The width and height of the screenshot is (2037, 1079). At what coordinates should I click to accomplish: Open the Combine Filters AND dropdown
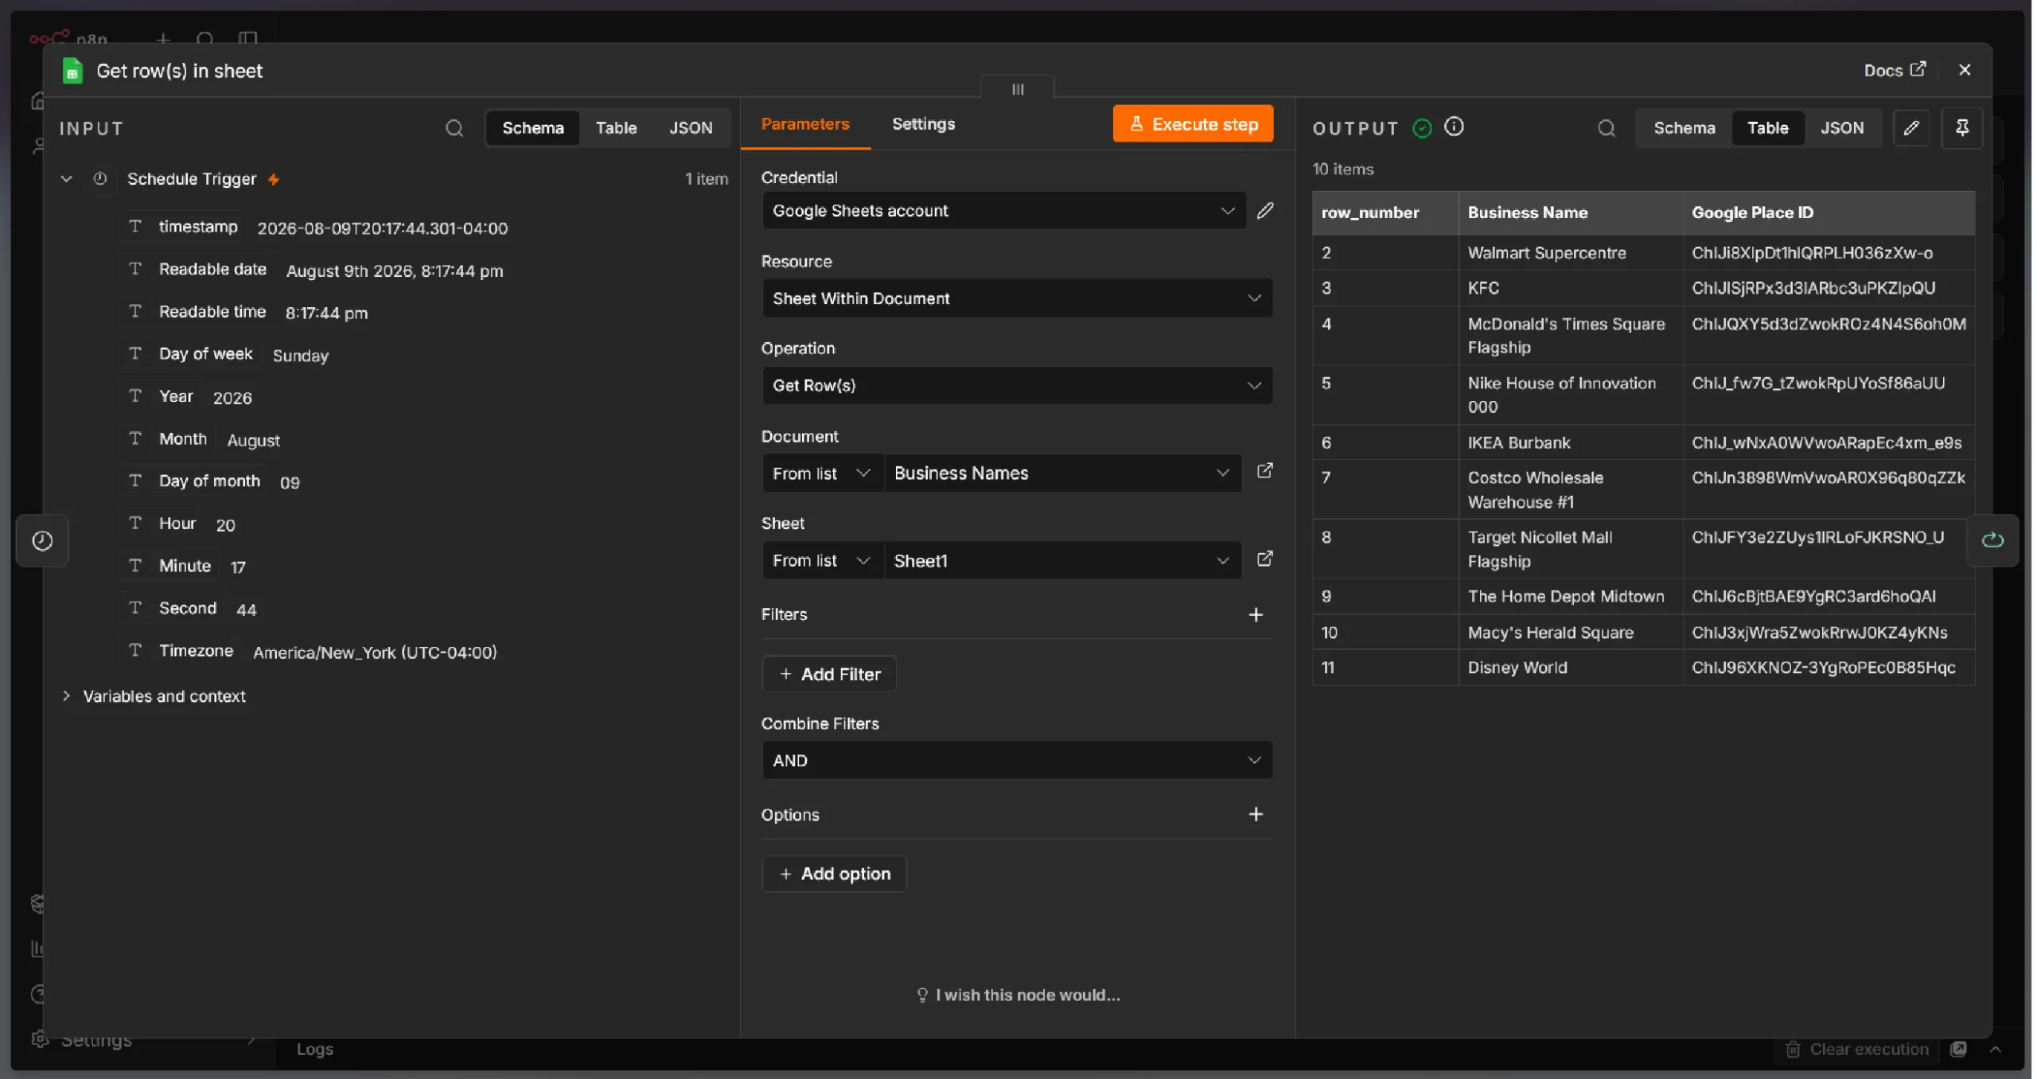click(x=1017, y=760)
